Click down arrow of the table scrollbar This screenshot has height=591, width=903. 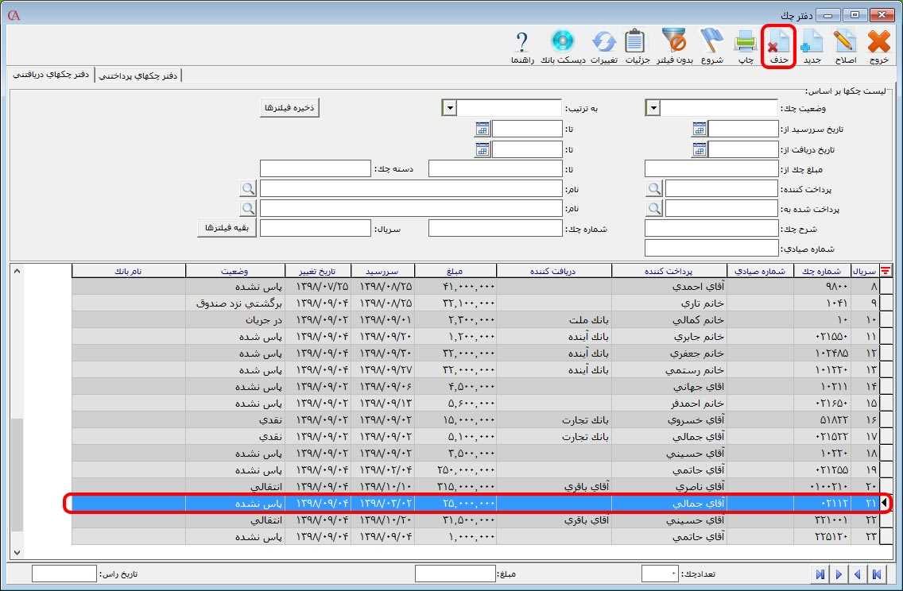tap(17, 552)
